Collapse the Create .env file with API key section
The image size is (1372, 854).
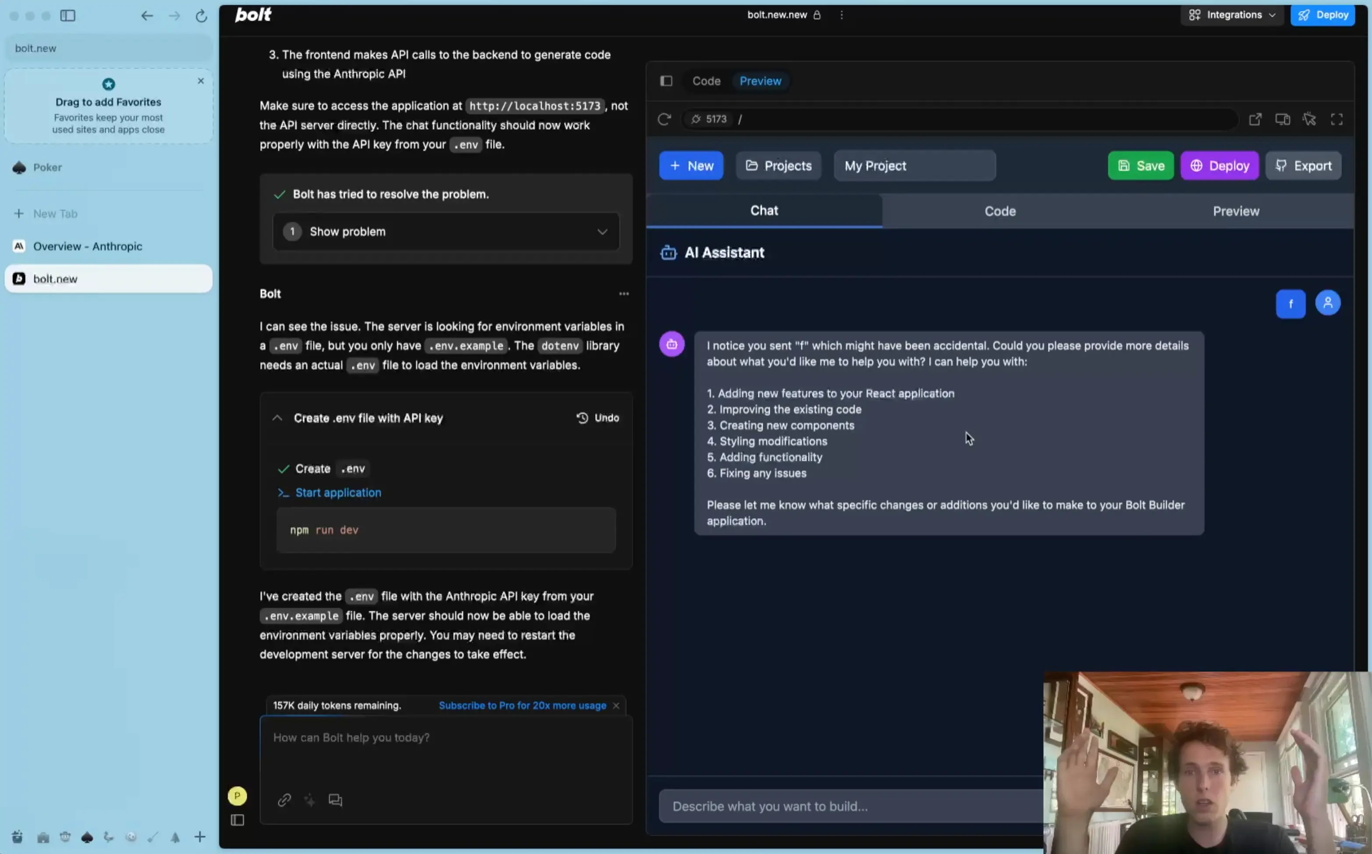click(x=277, y=418)
